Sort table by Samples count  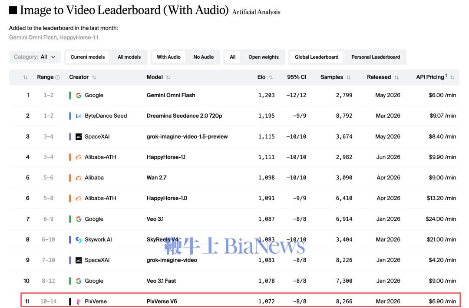coord(348,77)
